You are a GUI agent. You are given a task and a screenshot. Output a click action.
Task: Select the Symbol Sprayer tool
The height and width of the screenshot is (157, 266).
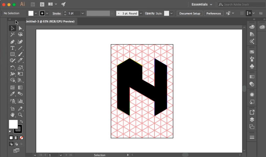tap(12, 101)
